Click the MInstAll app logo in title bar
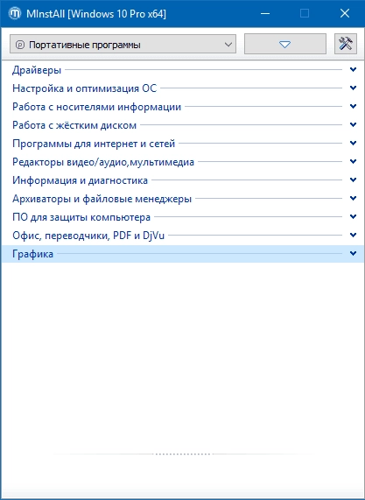 pos(15,14)
